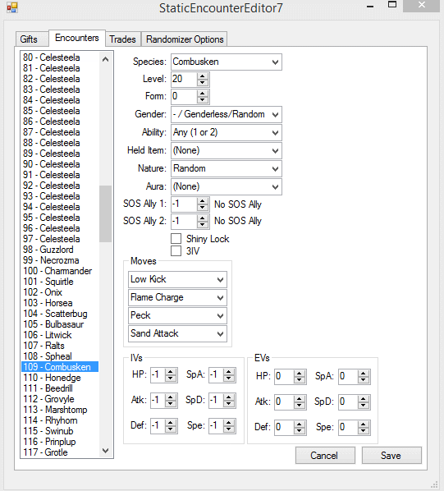The width and height of the screenshot is (444, 491).
Task: Open the Ability dropdown
Action: pyautogui.click(x=227, y=132)
